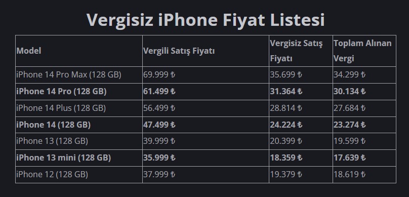Click the 69.999 ₺ taxed price
The width and height of the screenshot is (409, 197).
point(159,75)
